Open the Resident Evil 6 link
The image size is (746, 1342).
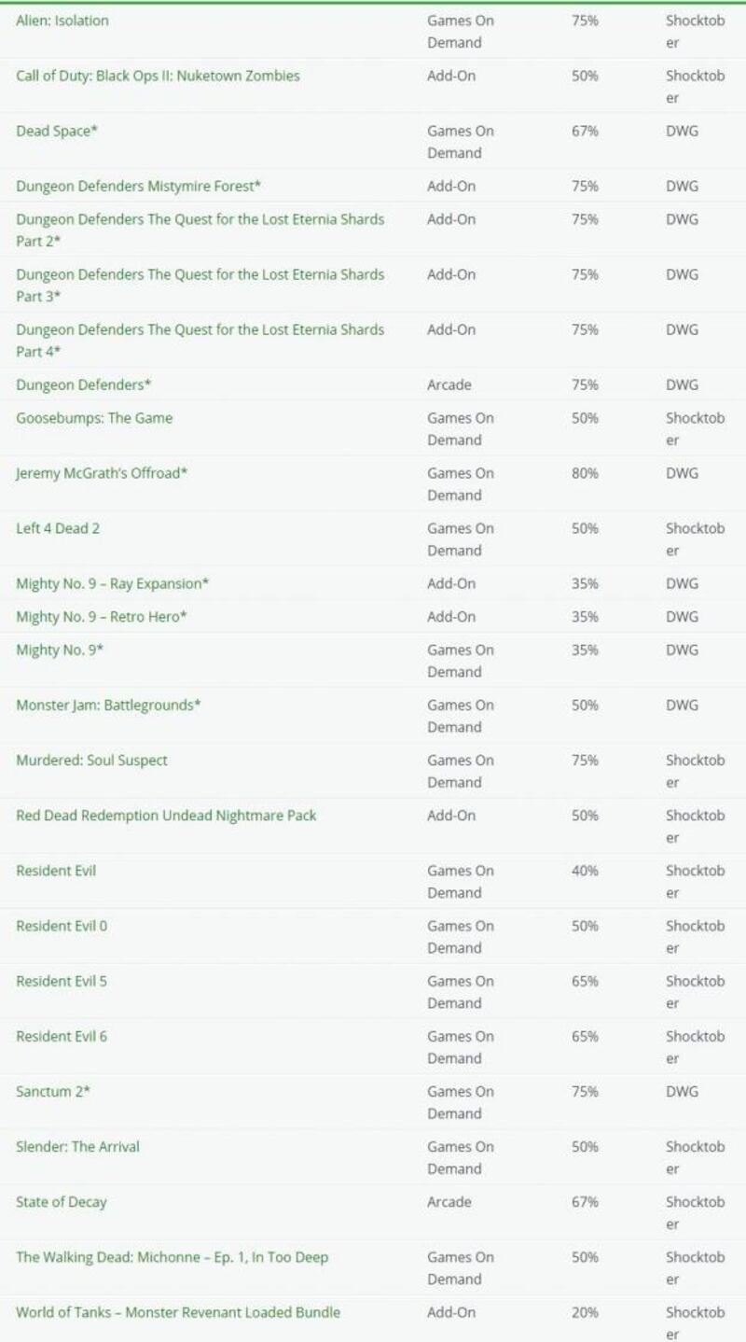point(62,1037)
